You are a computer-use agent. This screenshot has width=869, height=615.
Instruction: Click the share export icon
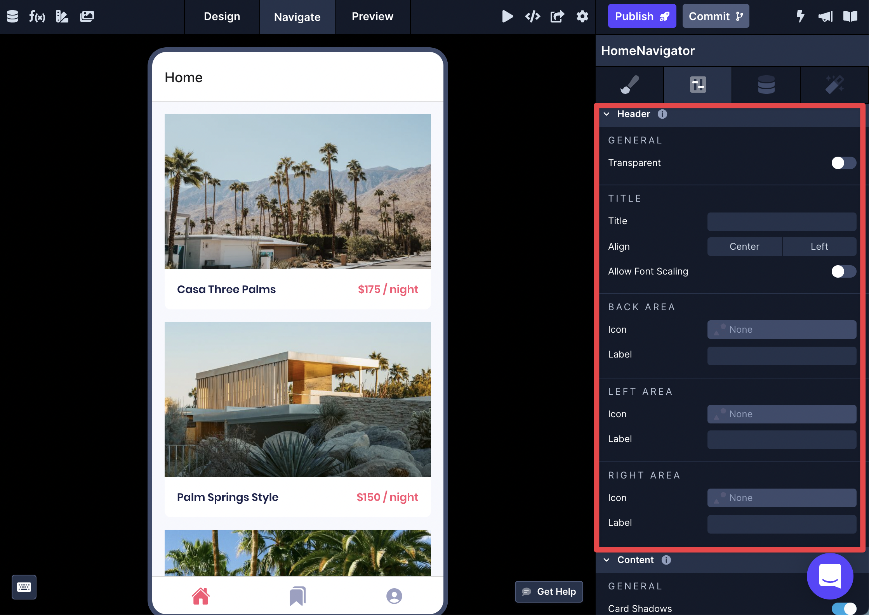557,16
